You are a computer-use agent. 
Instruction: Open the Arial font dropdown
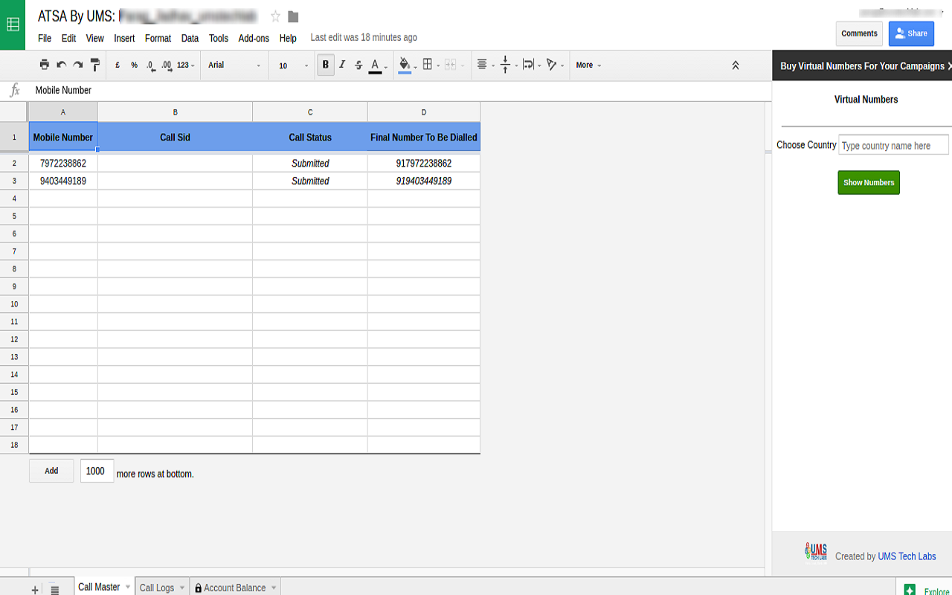(x=234, y=65)
